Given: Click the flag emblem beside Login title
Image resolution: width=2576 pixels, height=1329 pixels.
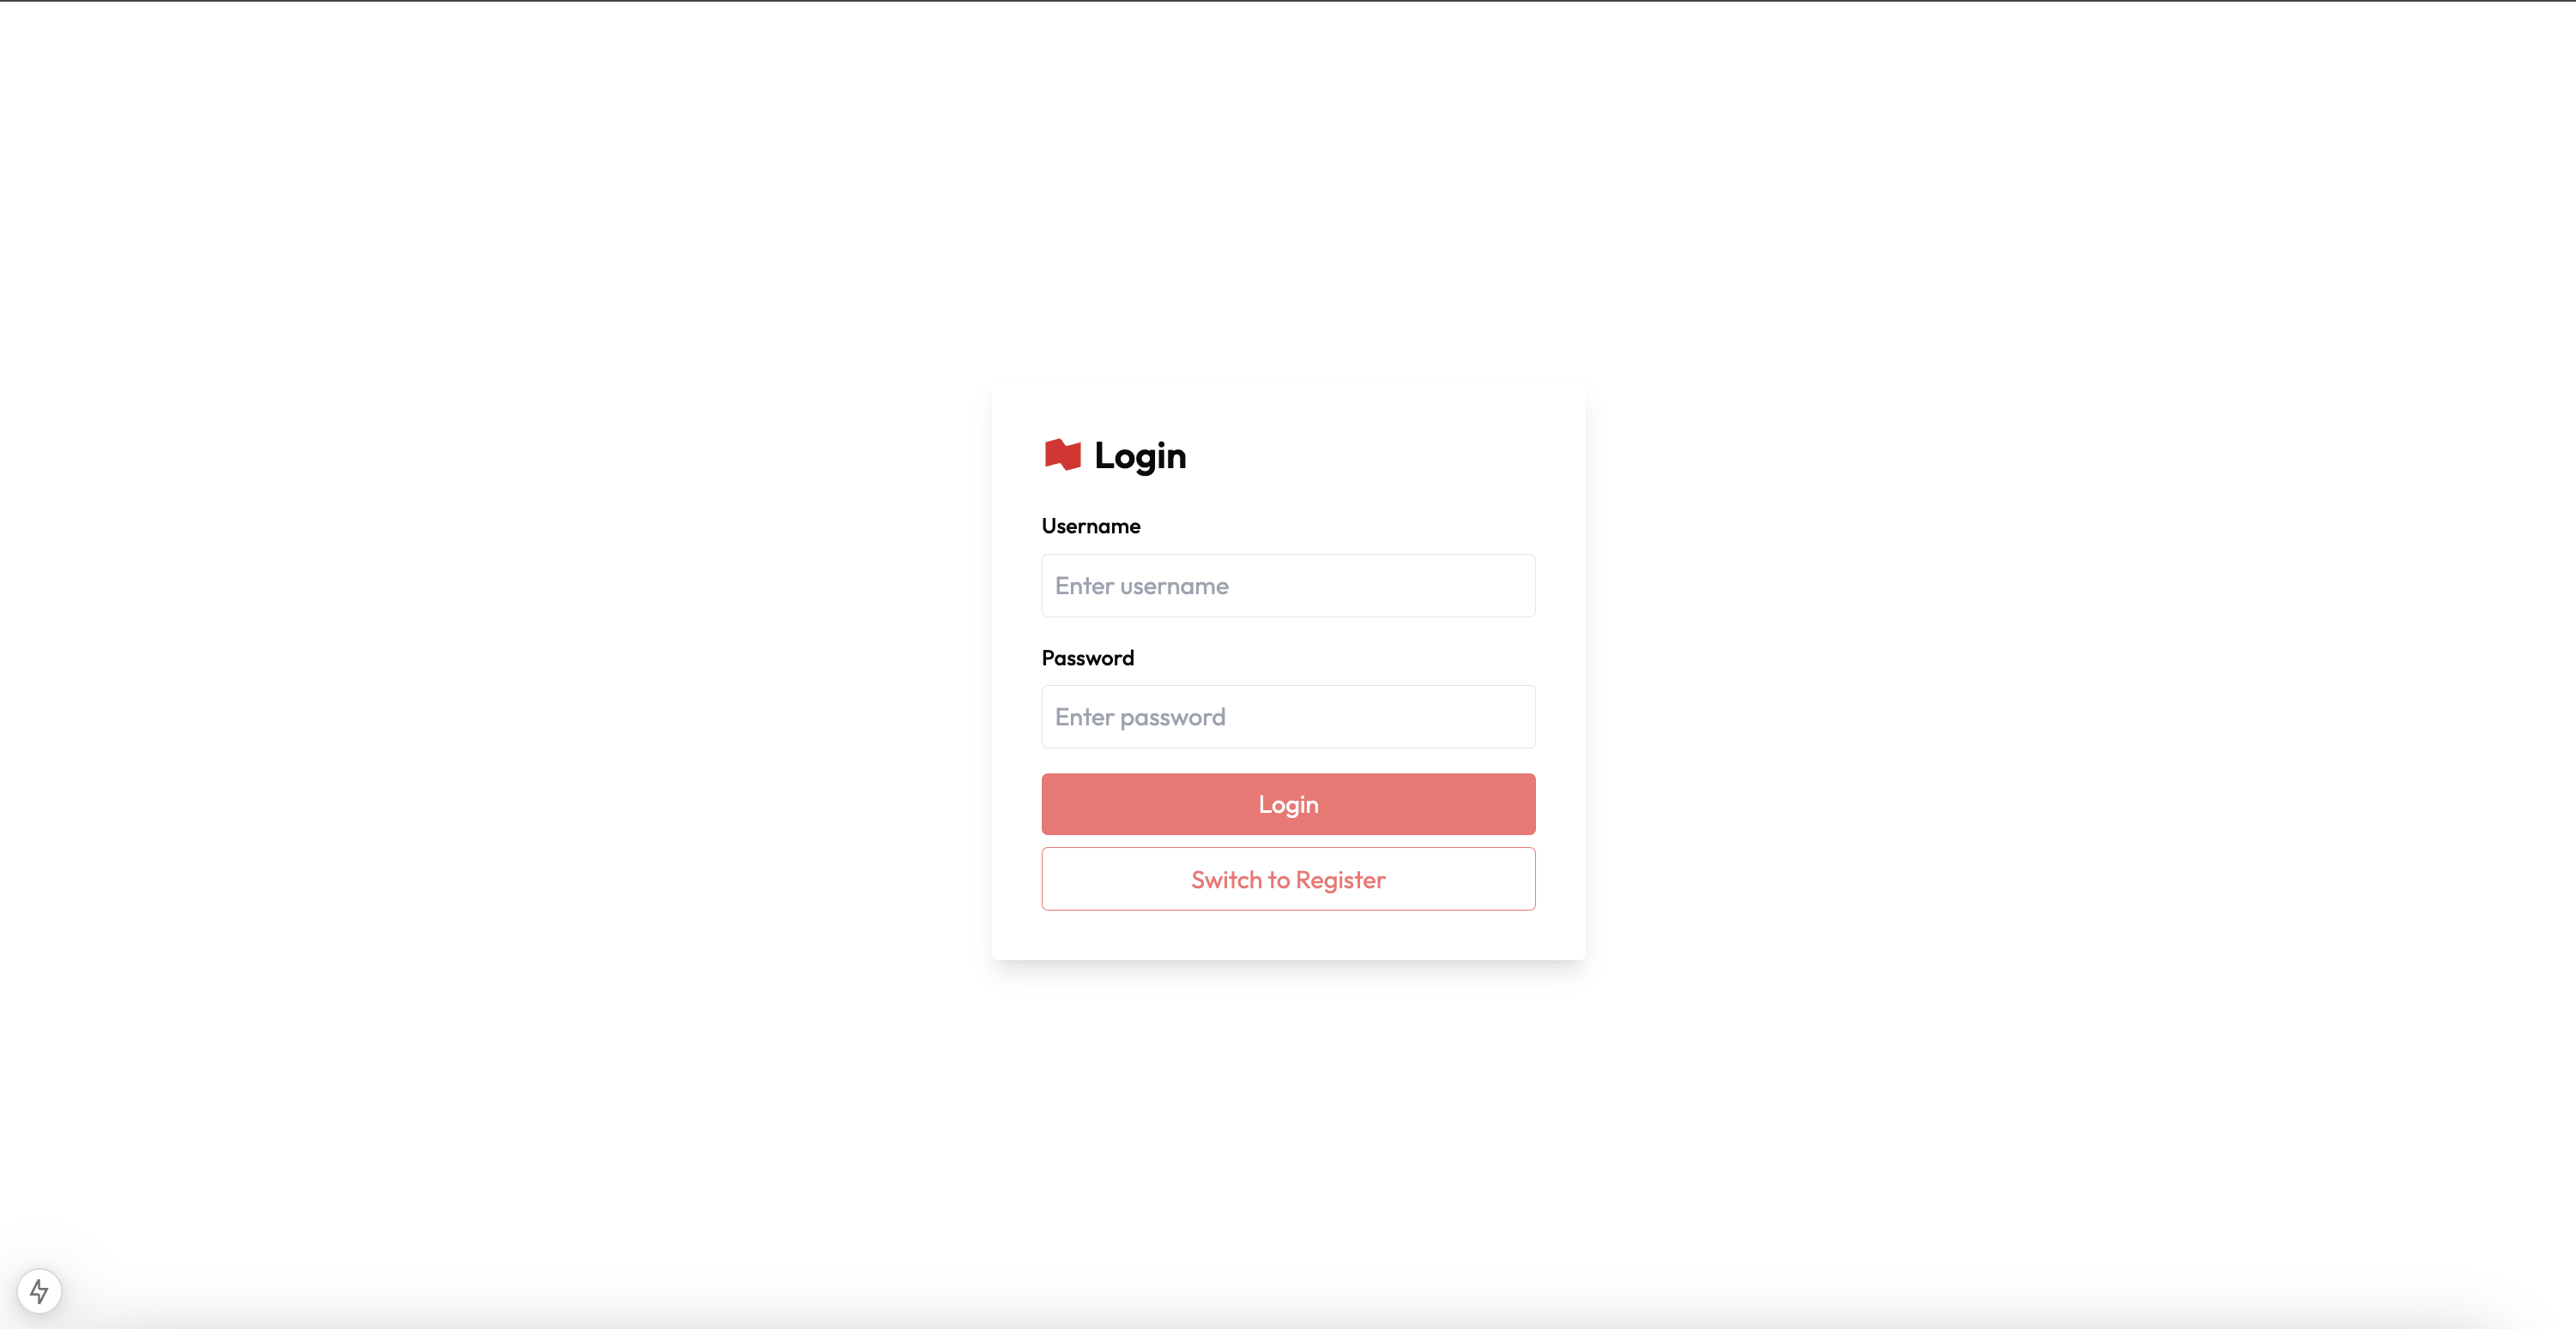Looking at the screenshot, I should click(x=1062, y=454).
